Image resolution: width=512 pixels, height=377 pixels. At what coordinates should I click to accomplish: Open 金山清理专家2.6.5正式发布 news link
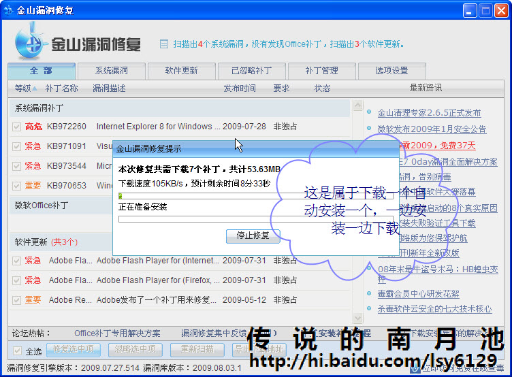coord(429,113)
